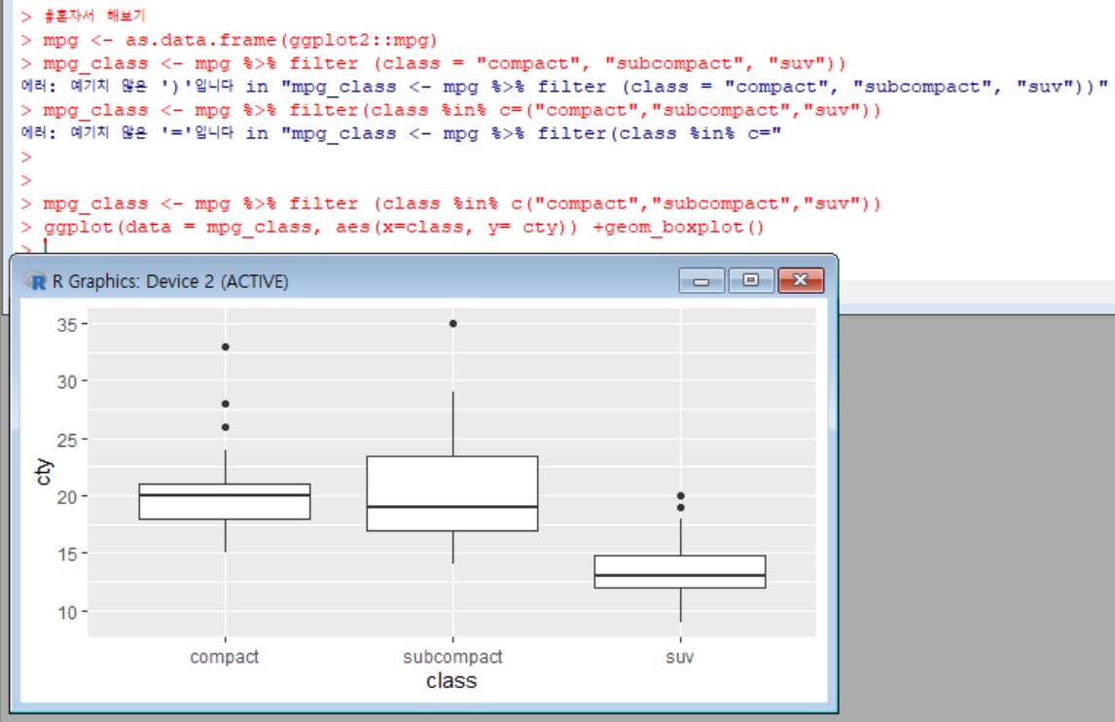Viewport: 1115px width, 722px height.
Task: Click the R Graphics: Device 2 (ACTIVE) title
Action: click(170, 281)
